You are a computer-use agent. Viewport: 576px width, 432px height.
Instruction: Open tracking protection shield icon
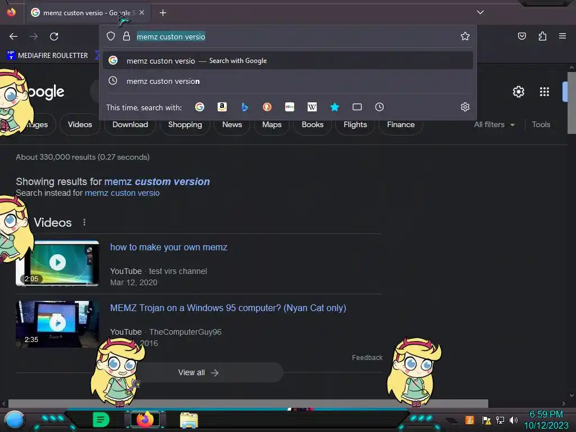click(111, 36)
